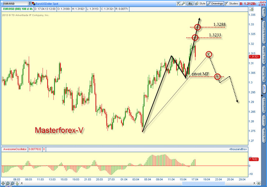This screenshot has width=267, height=187.
Task: Click the oscillator value 0.0077632
Action: coord(35,149)
